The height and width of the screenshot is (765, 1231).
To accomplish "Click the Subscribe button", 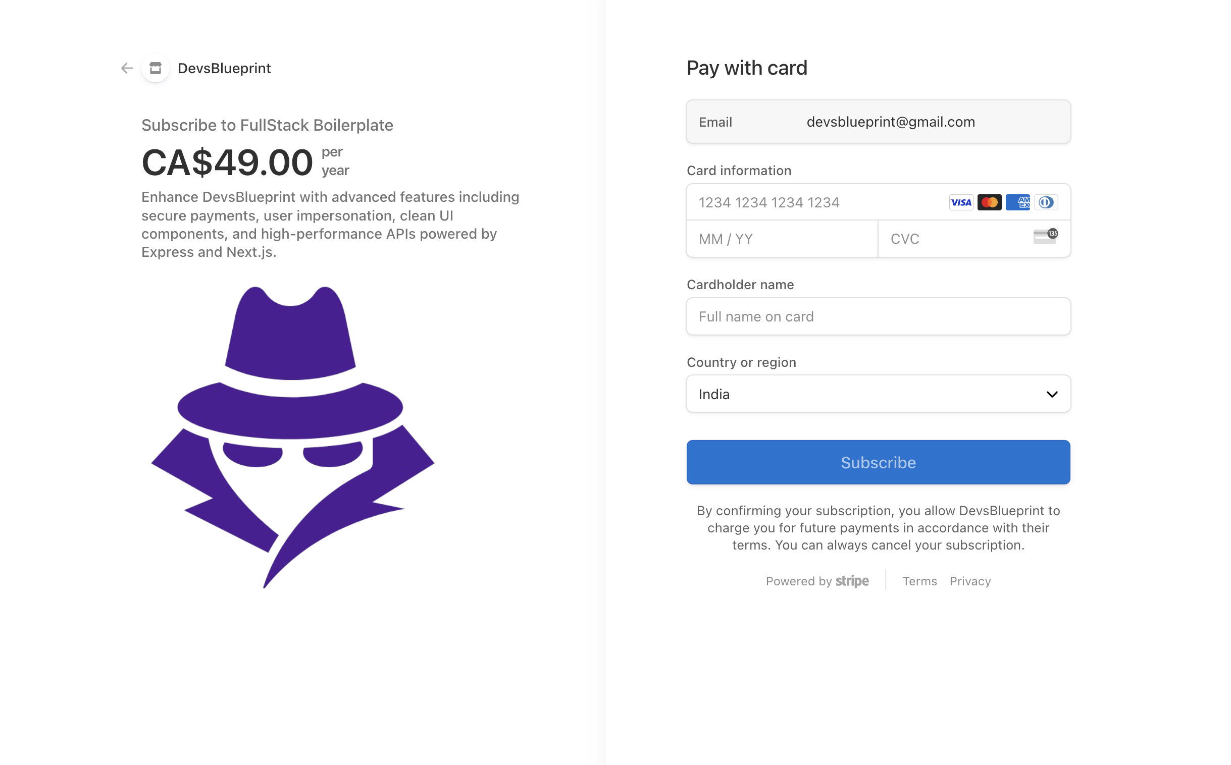I will (x=878, y=462).
